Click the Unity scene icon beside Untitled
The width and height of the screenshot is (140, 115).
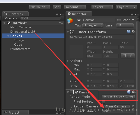9,23
